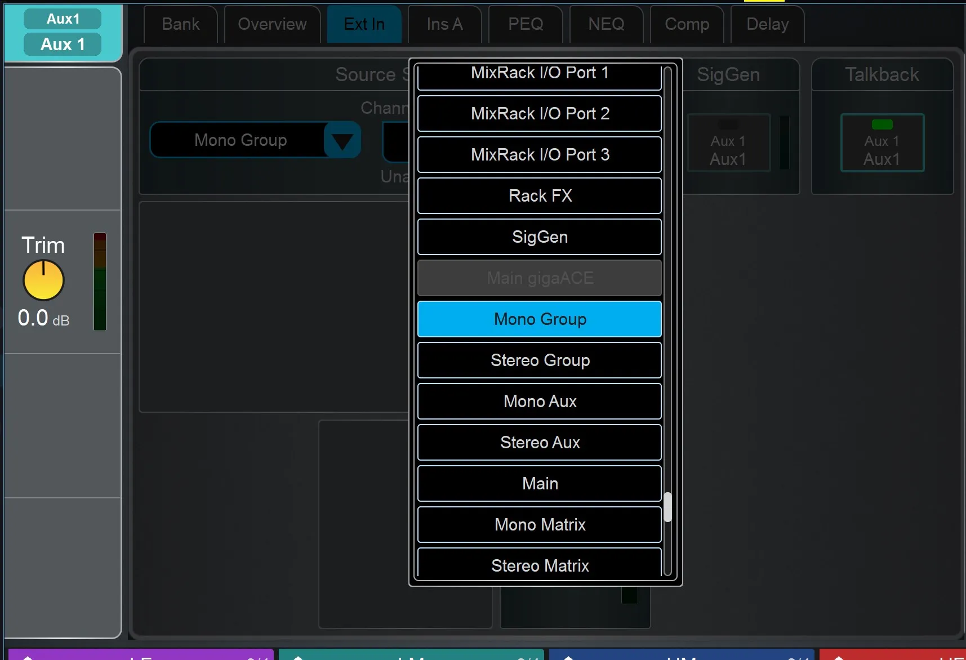Select highlighted Mono Group list entry

pos(540,319)
